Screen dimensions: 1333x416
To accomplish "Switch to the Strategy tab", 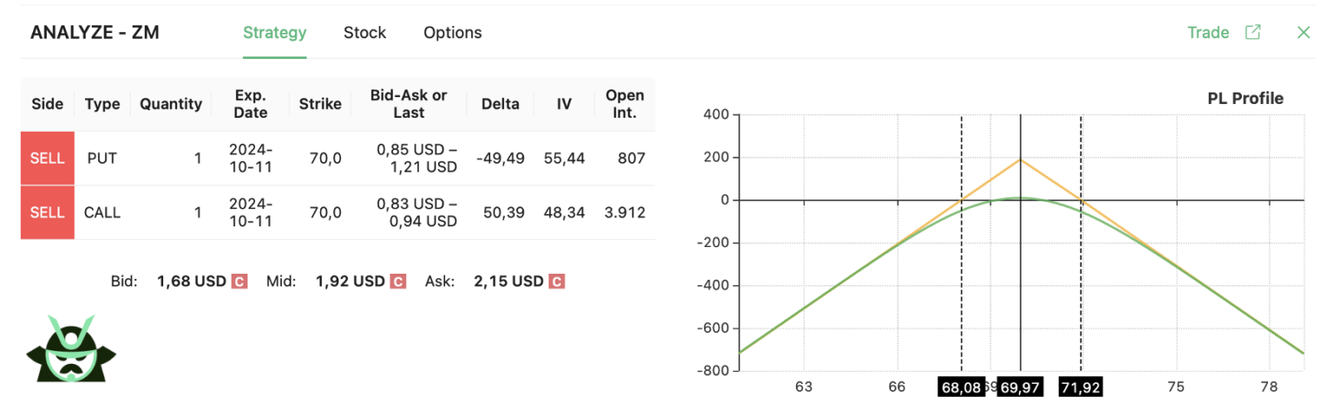I will [274, 33].
